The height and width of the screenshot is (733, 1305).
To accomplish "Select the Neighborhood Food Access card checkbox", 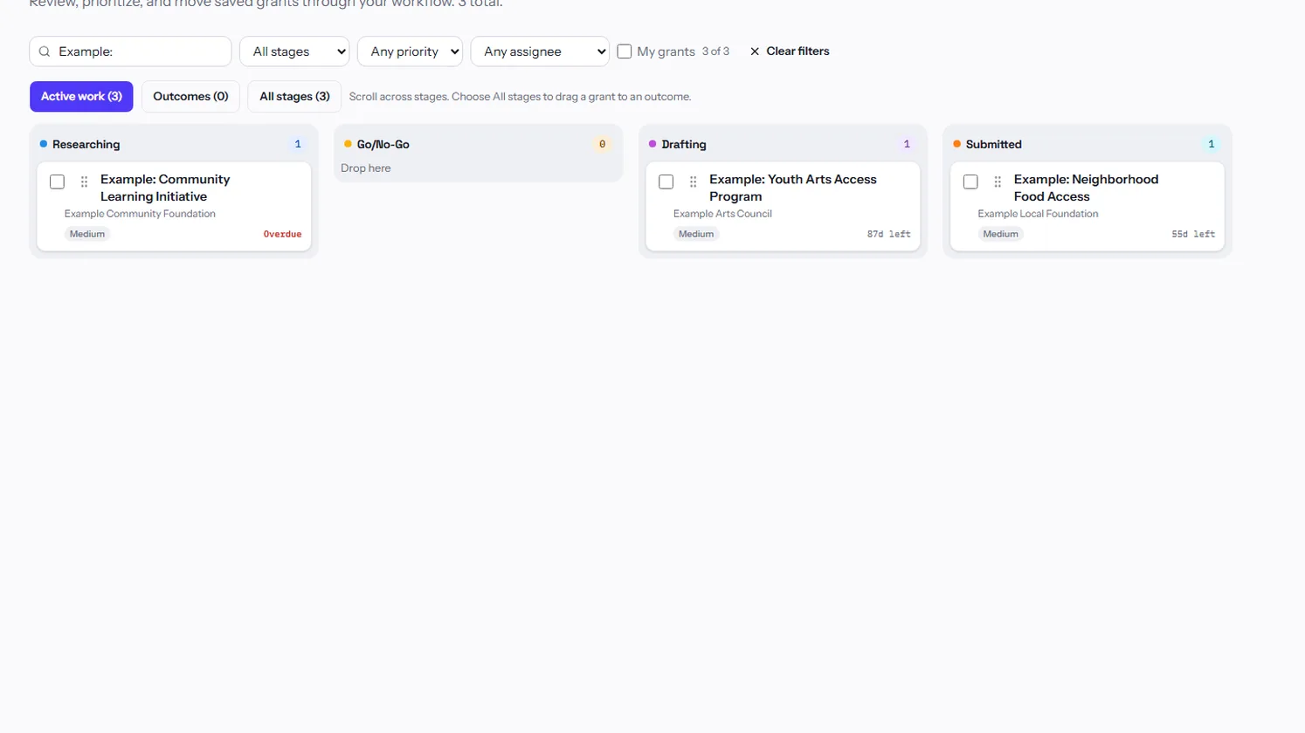I will tap(970, 182).
